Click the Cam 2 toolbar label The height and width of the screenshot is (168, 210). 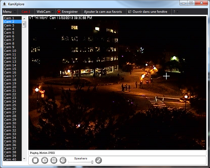26,12
